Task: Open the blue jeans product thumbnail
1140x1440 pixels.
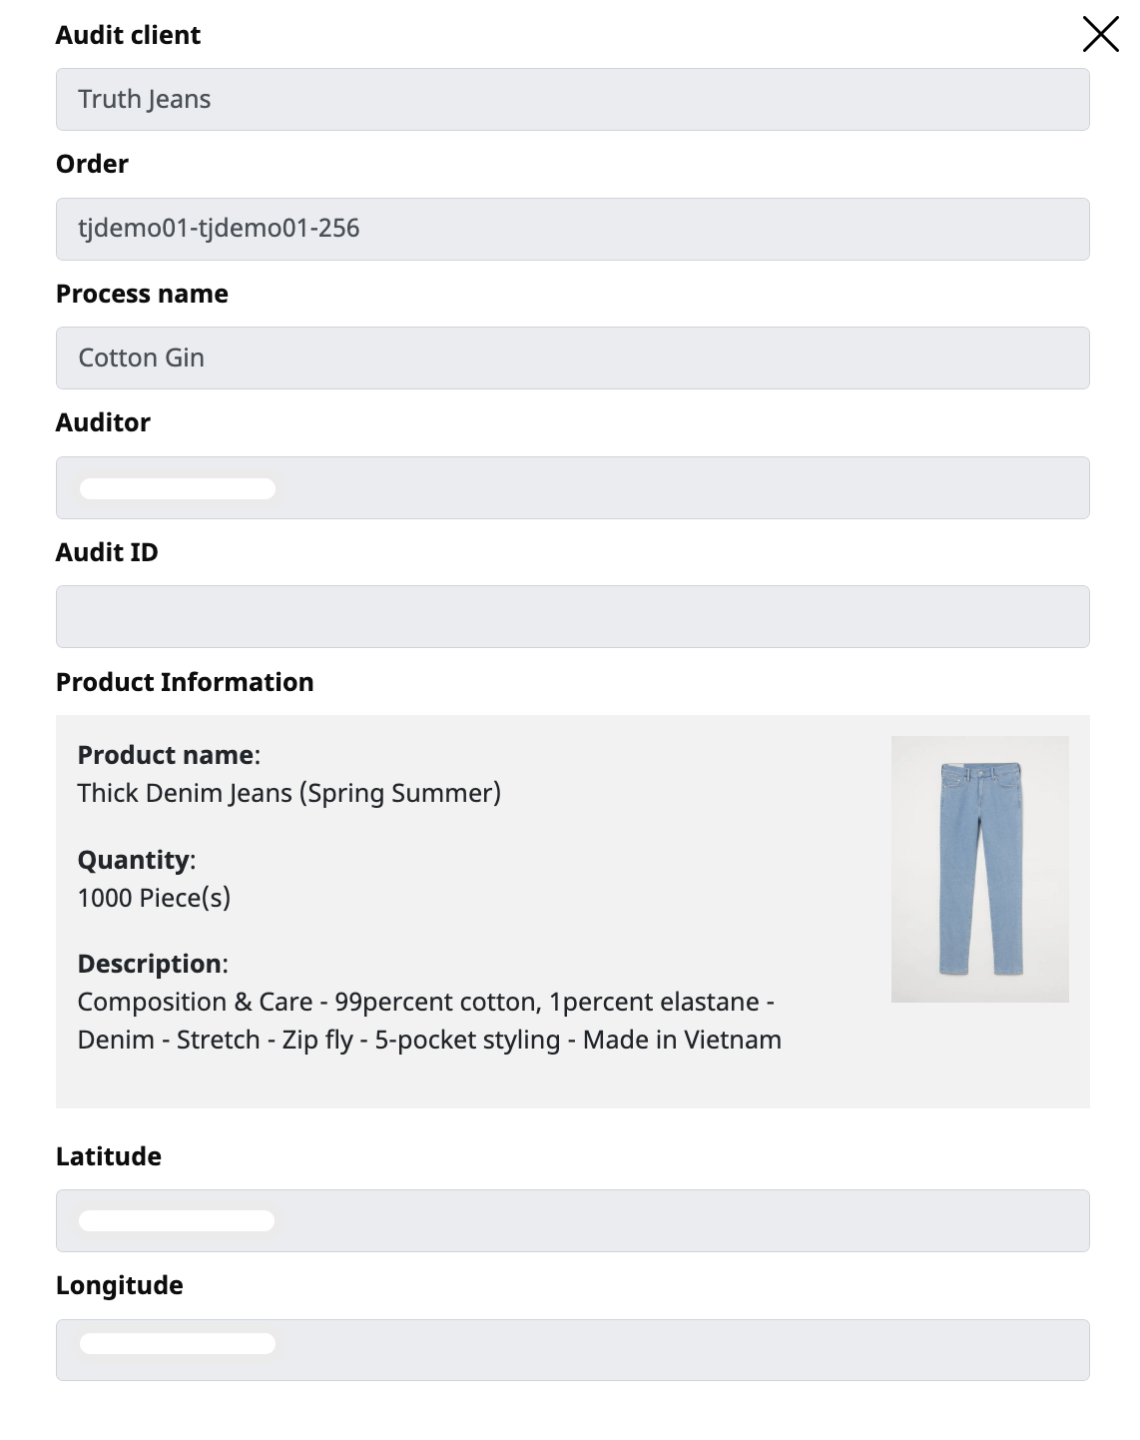Action: click(979, 869)
